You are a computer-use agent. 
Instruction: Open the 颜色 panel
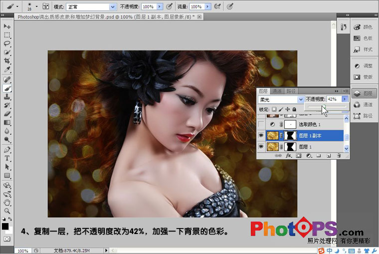click(x=364, y=27)
